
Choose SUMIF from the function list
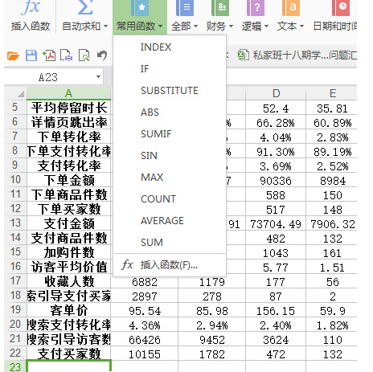click(x=156, y=133)
